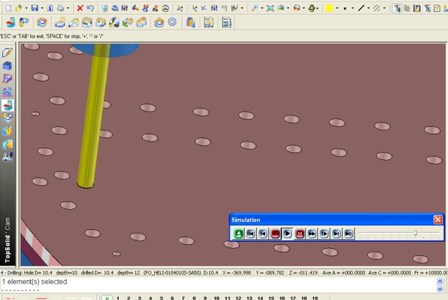Select layer number 0 in layer bar
Screen dimensions: 448x300
point(107,298)
